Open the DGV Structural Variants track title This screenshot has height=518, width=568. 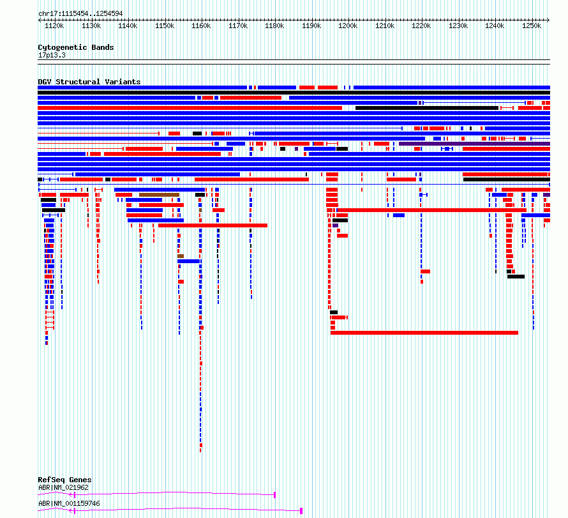[89, 82]
